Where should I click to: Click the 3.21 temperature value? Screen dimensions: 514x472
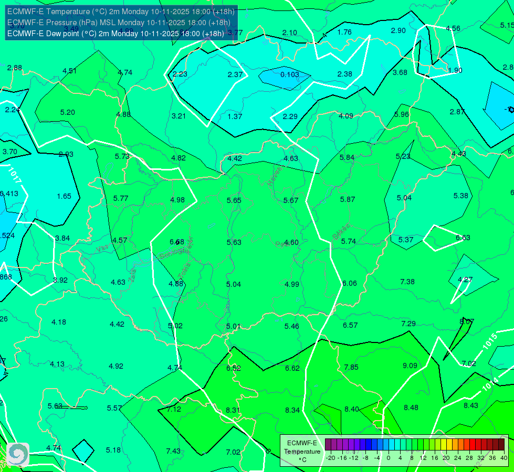click(179, 116)
